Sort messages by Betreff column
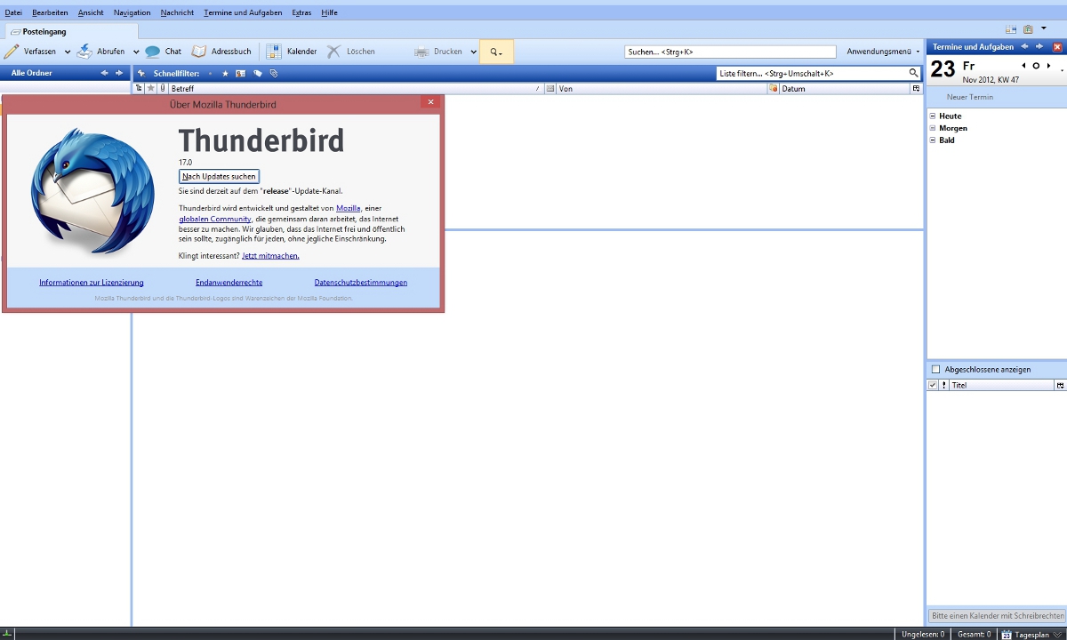Image resolution: width=1067 pixels, height=640 pixels. [356, 89]
